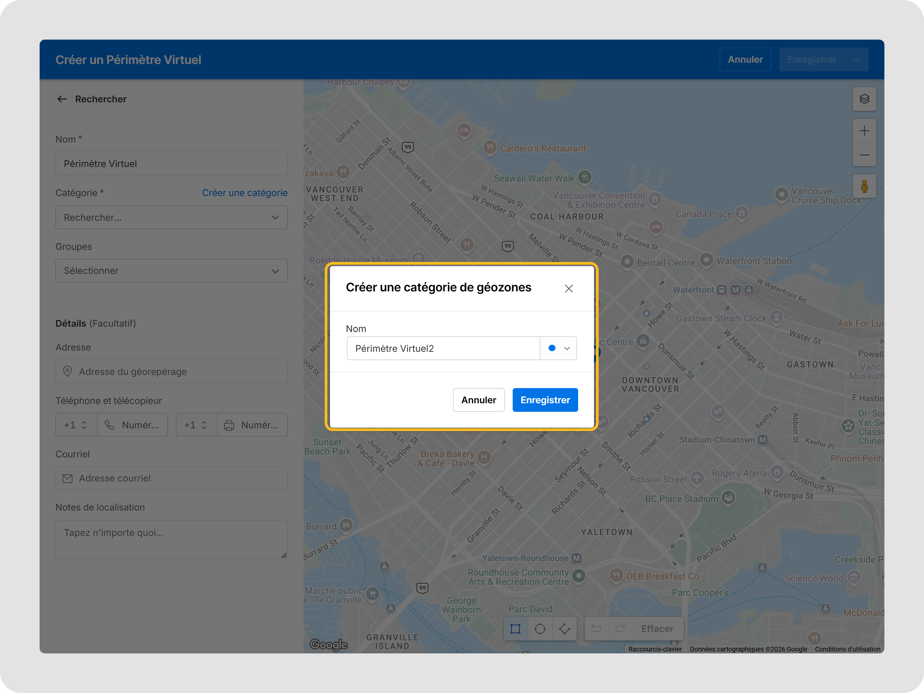This screenshot has height=693, width=924.
Task: Click the Créer une catégorie link
Action: point(245,193)
